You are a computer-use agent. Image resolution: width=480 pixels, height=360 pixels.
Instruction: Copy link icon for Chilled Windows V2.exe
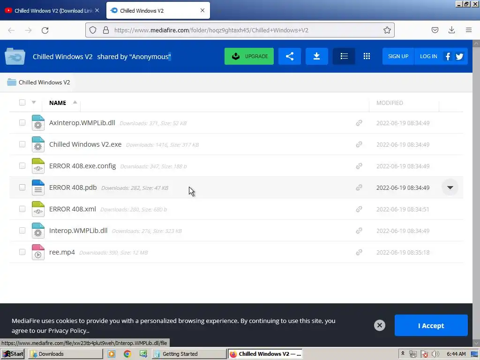(359, 144)
